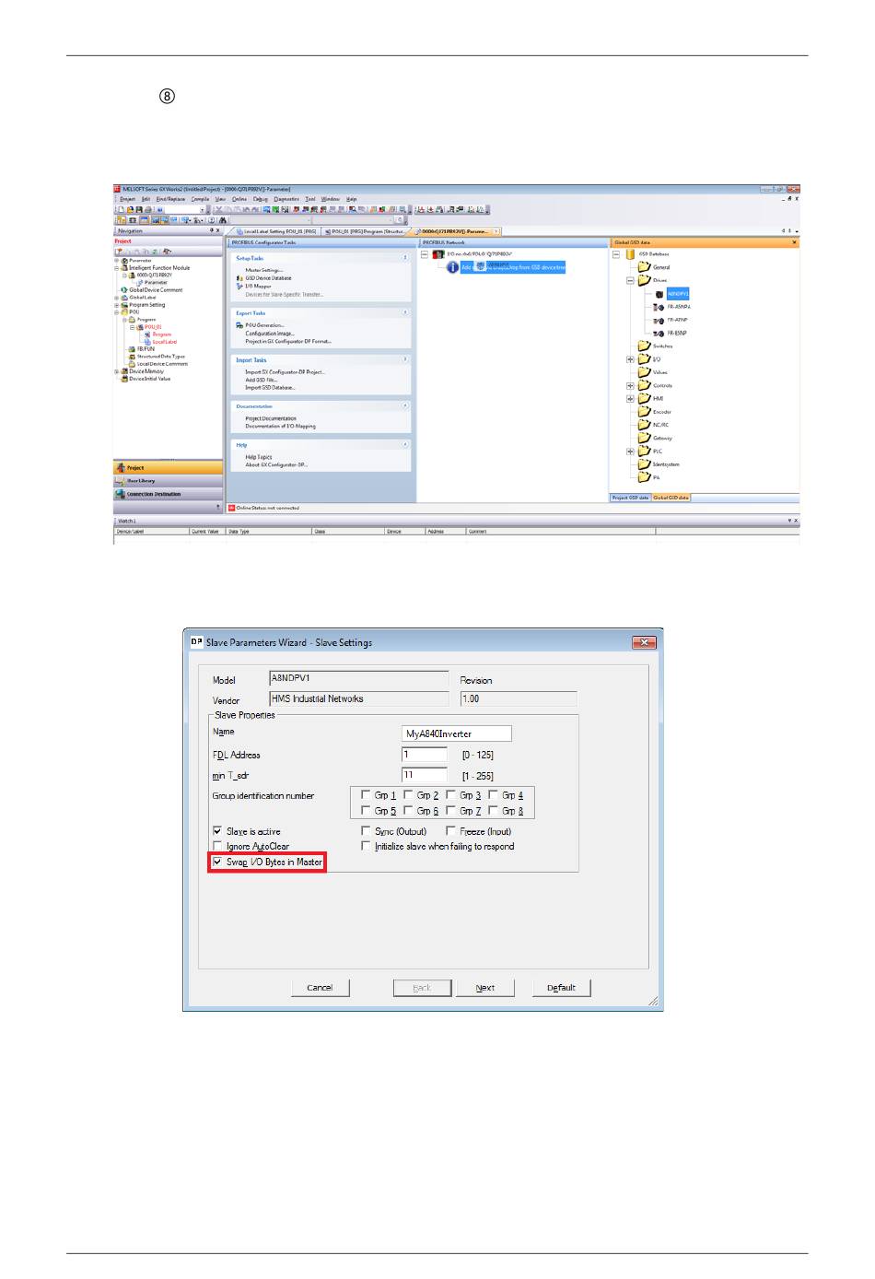Click the FDL Address input field

(x=425, y=755)
